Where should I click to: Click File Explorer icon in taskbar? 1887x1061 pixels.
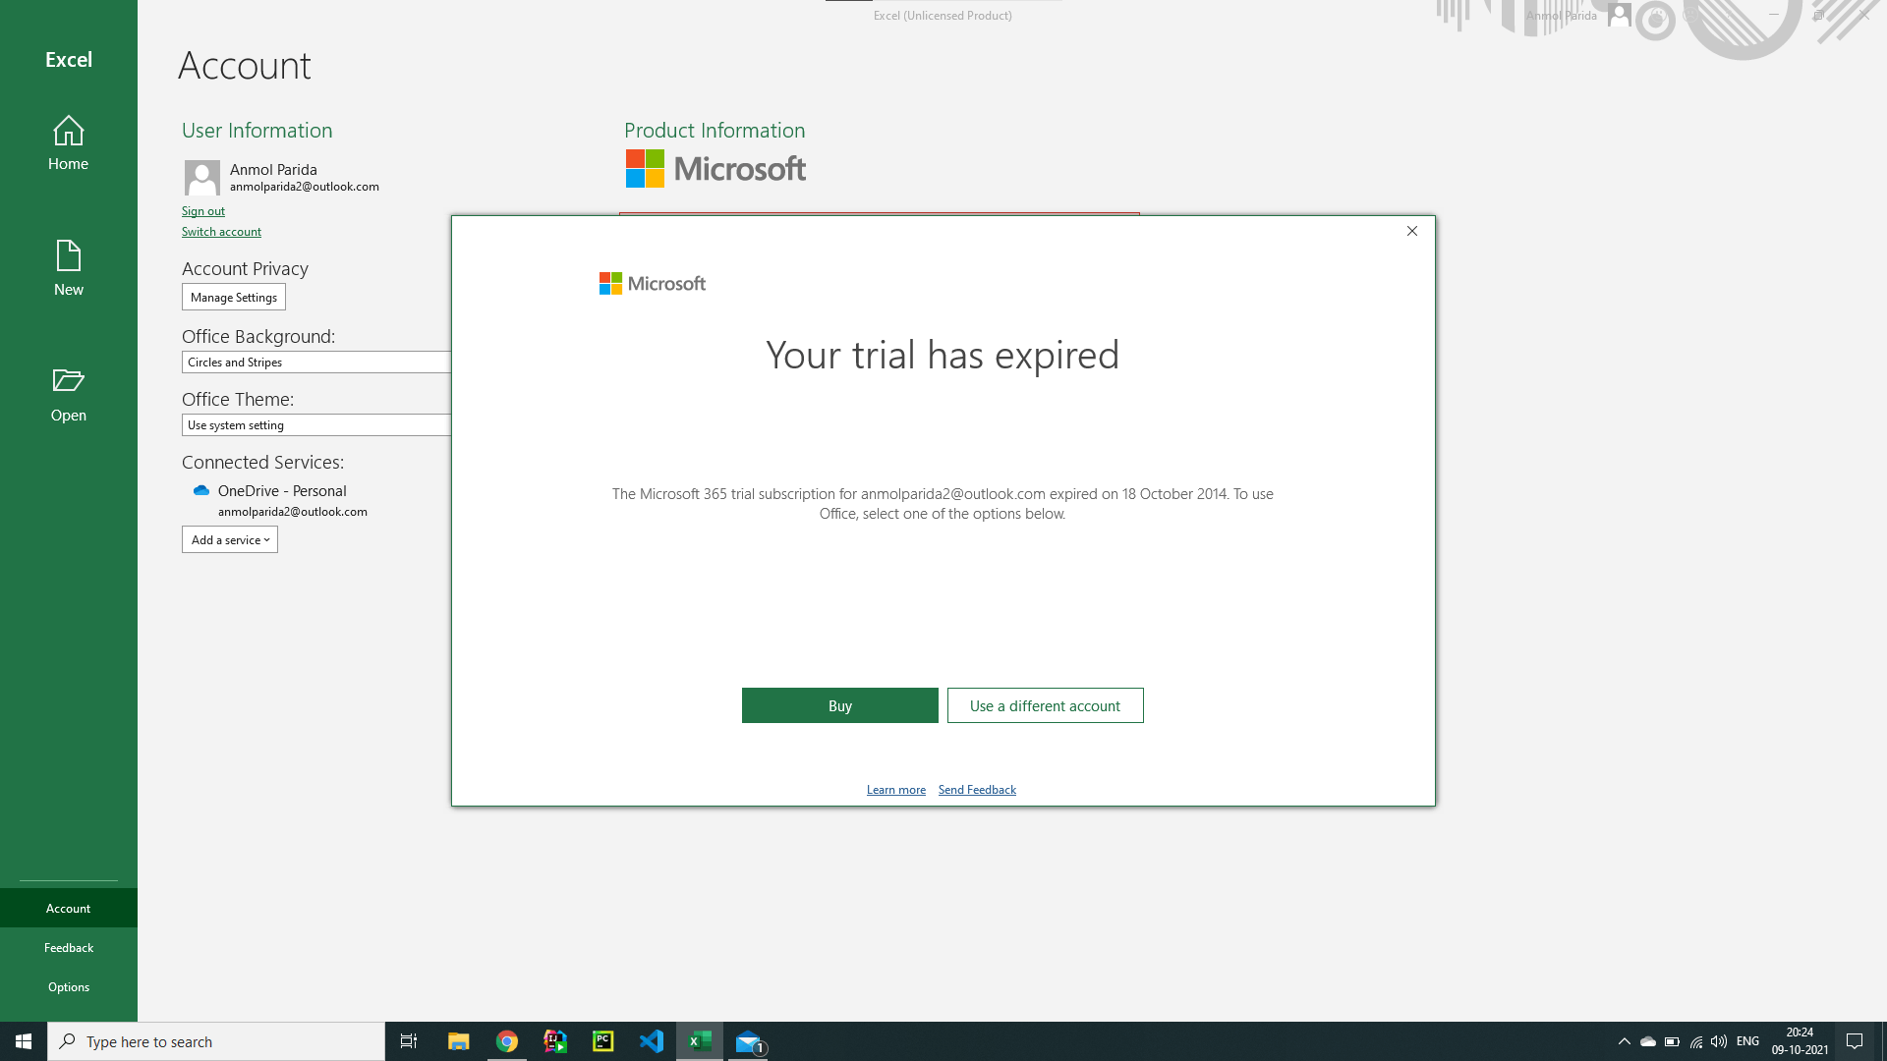[x=457, y=1040]
